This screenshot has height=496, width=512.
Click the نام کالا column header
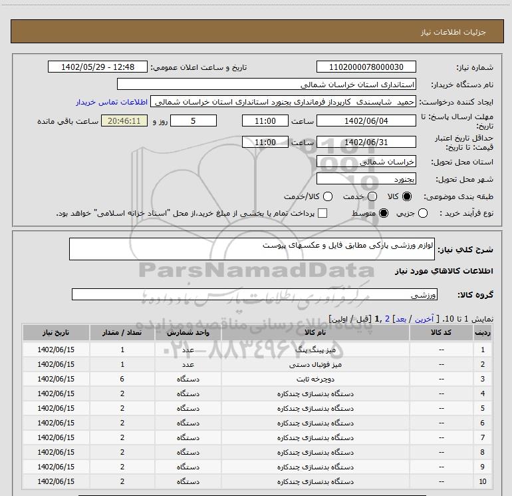(315, 332)
